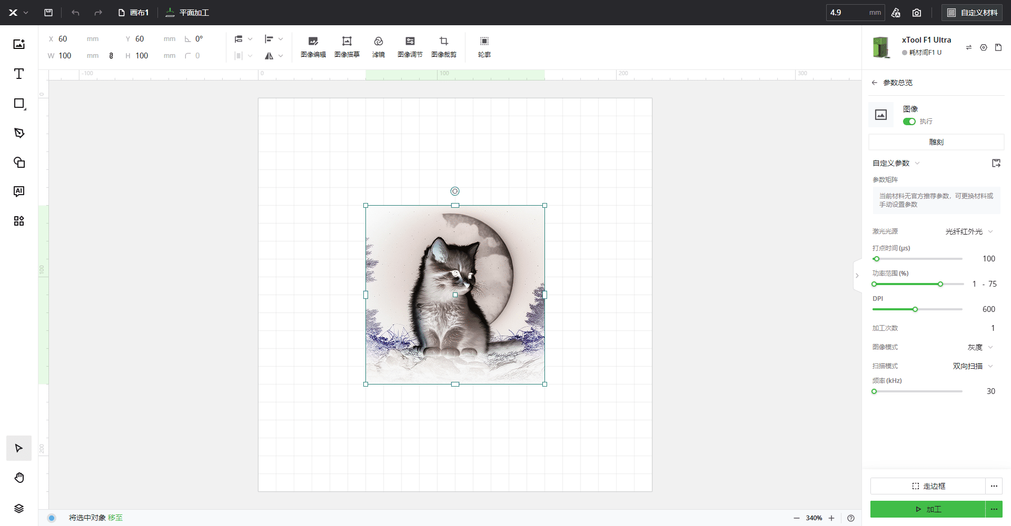Open the Layers panel icon
1011x526 pixels.
coord(19,508)
